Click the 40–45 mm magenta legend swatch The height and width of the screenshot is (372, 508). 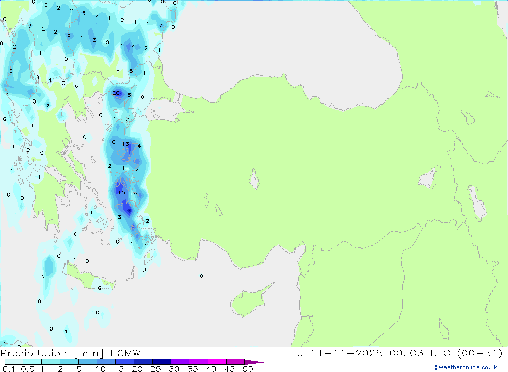[217, 362]
